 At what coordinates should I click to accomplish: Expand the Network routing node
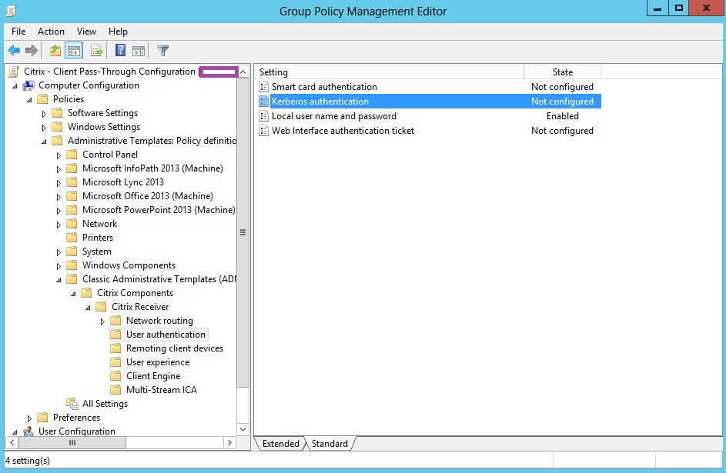[103, 321]
